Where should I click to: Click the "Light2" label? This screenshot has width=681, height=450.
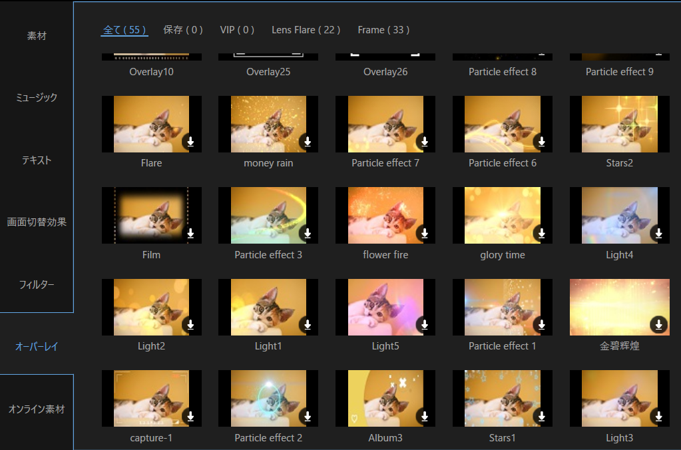[x=151, y=346]
